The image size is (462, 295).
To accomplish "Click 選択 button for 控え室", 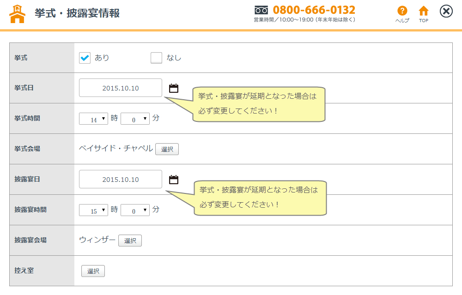I will (x=93, y=271).
